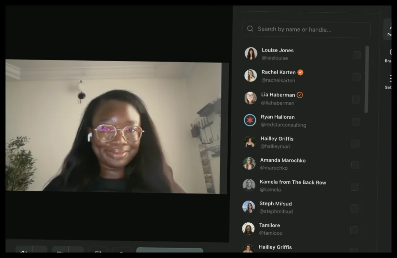Click the Kamela from The Back Row avatar
397x258 pixels.
249,185
